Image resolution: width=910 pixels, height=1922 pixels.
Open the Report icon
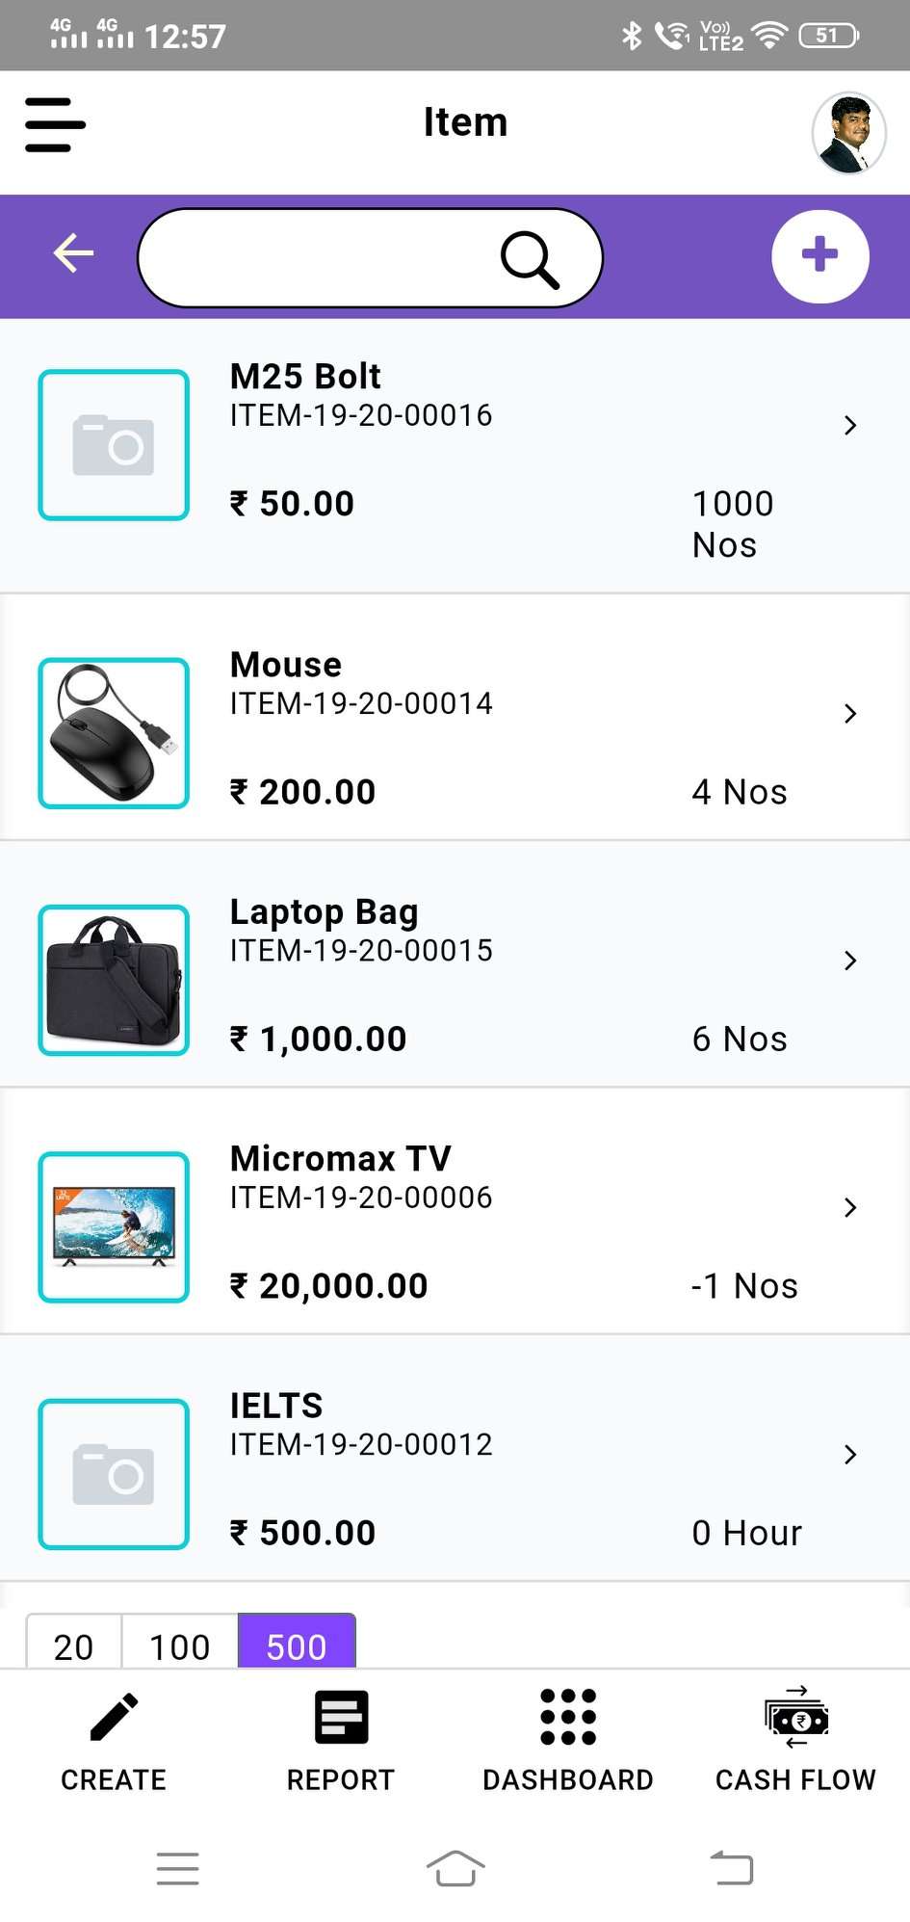(x=341, y=1718)
